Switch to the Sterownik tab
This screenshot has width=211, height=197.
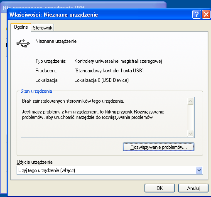(42, 28)
